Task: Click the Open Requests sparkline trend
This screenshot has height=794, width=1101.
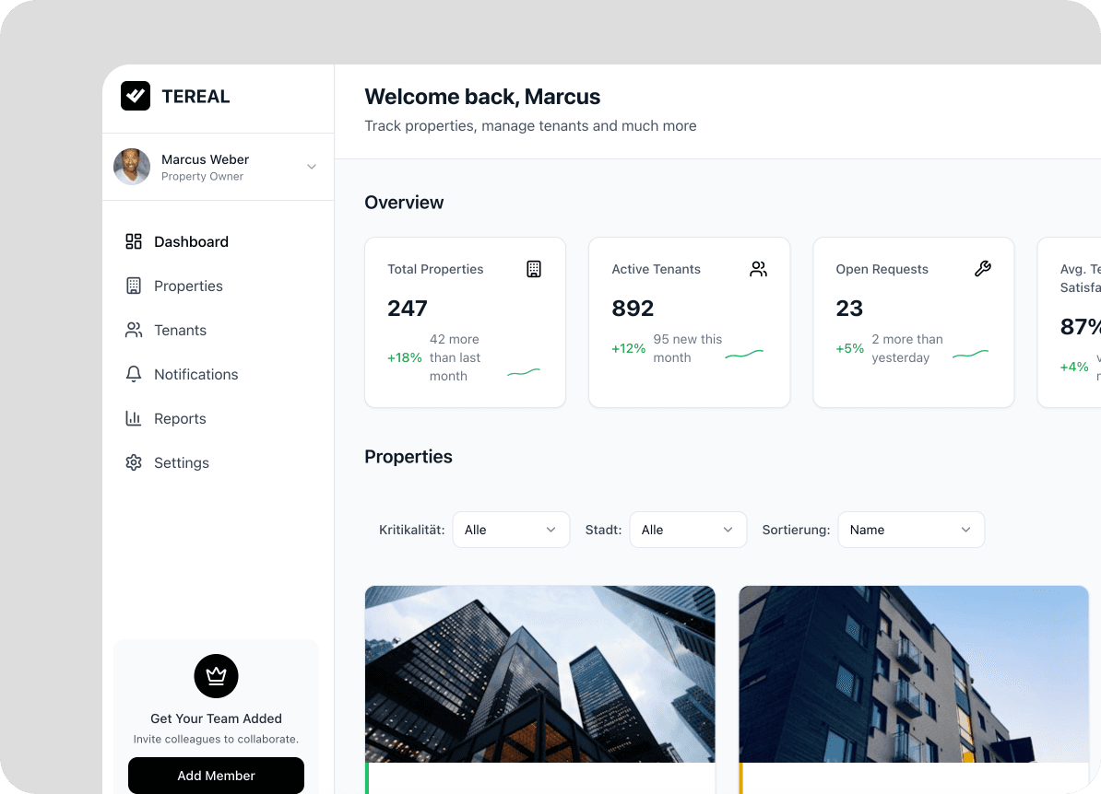Action: tap(970, 354)
